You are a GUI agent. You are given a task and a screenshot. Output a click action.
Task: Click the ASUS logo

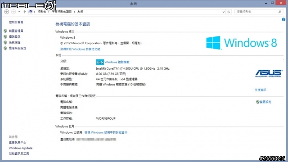point(269,73)
